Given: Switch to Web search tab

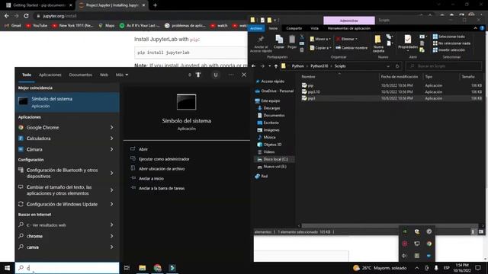Looking at the screenshot, I should click(x=104, y=75).
